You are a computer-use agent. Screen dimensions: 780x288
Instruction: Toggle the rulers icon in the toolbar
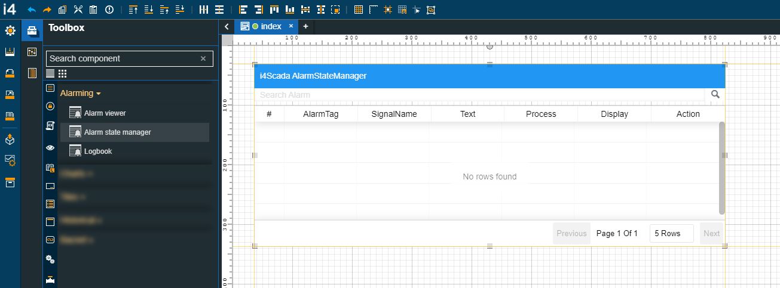(x=374, y=10)
